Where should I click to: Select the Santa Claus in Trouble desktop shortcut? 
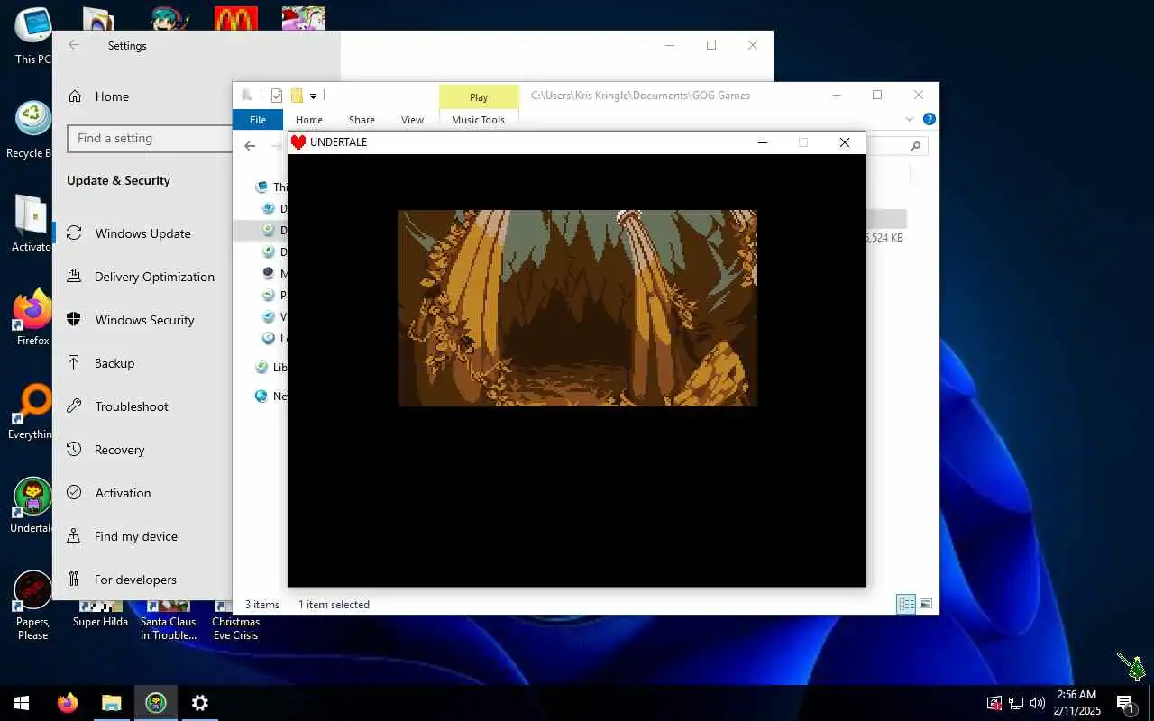click(168, 621)
